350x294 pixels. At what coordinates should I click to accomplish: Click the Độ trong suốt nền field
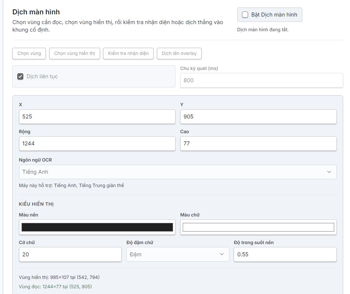coord(285,254)
